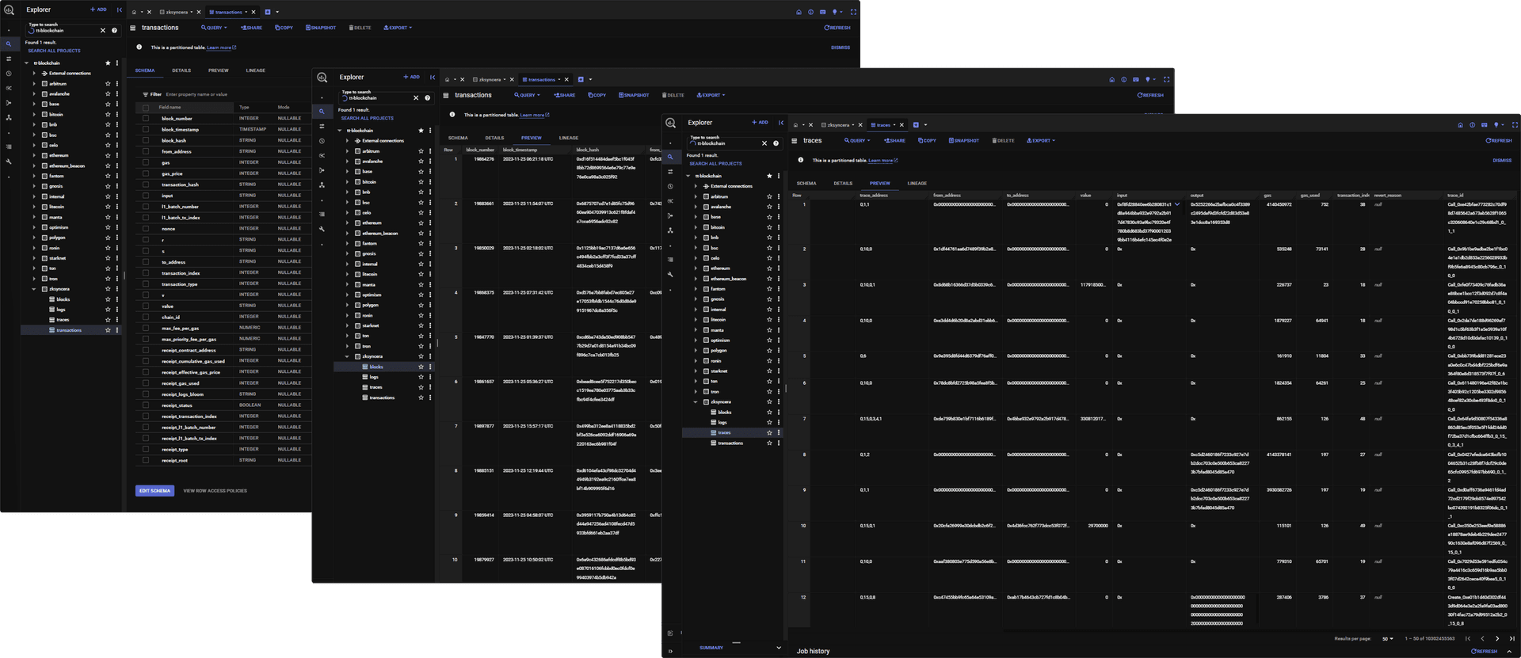Share the traces table
Image resolution: width=1521 pixels, height=658 pixels.
(x=894, y=141)
